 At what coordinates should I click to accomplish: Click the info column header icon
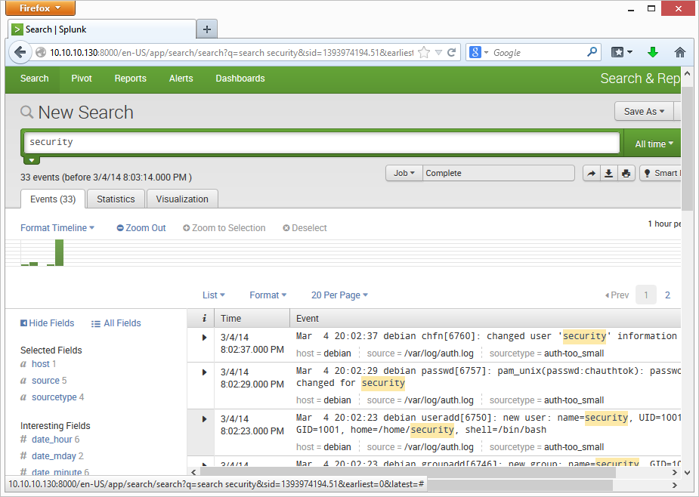204,318
